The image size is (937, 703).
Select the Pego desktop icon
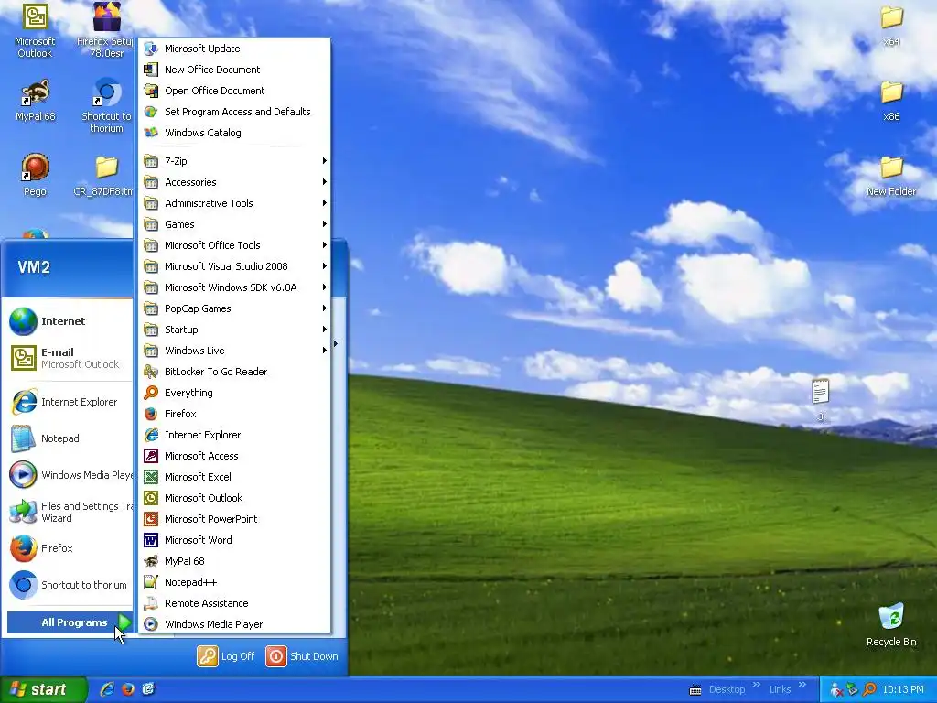click(x=35, y=175)
